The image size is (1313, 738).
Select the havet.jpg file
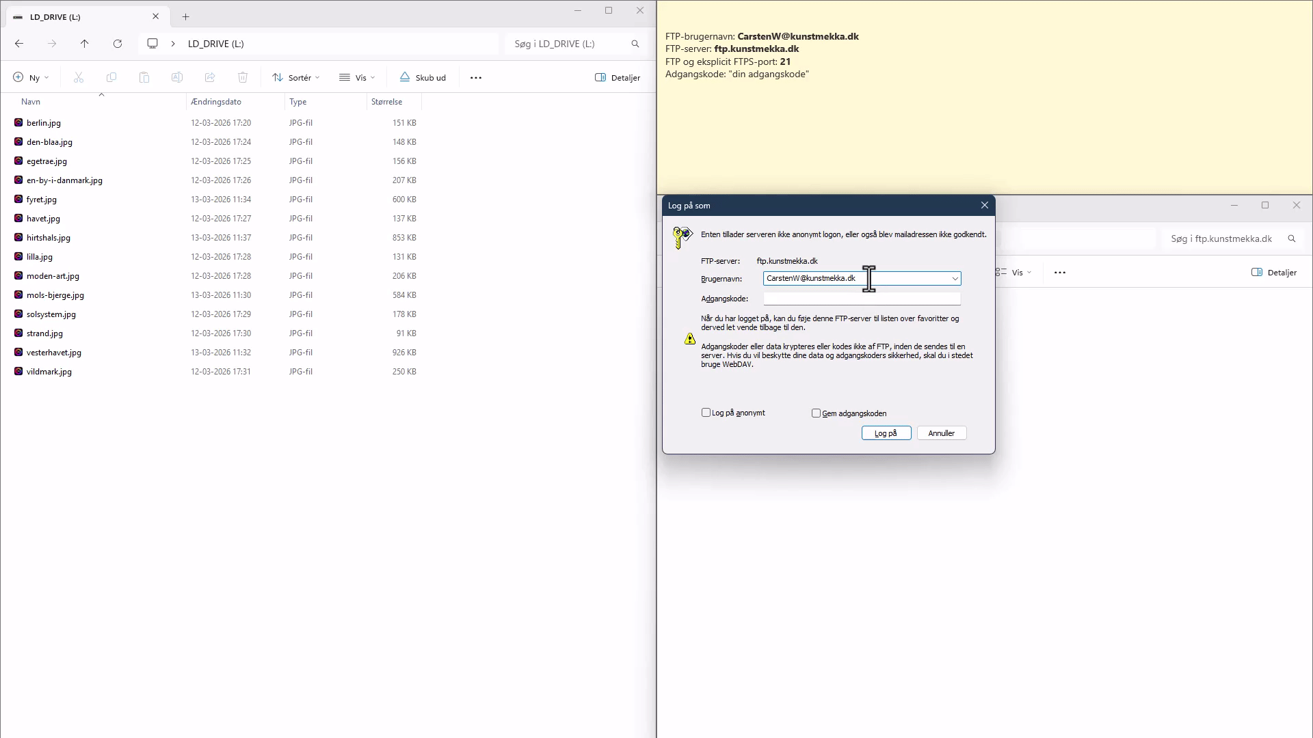point(43,219)
